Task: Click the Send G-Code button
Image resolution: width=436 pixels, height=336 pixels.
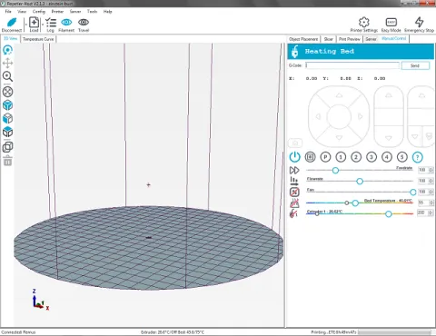Action: pos(415,65)
